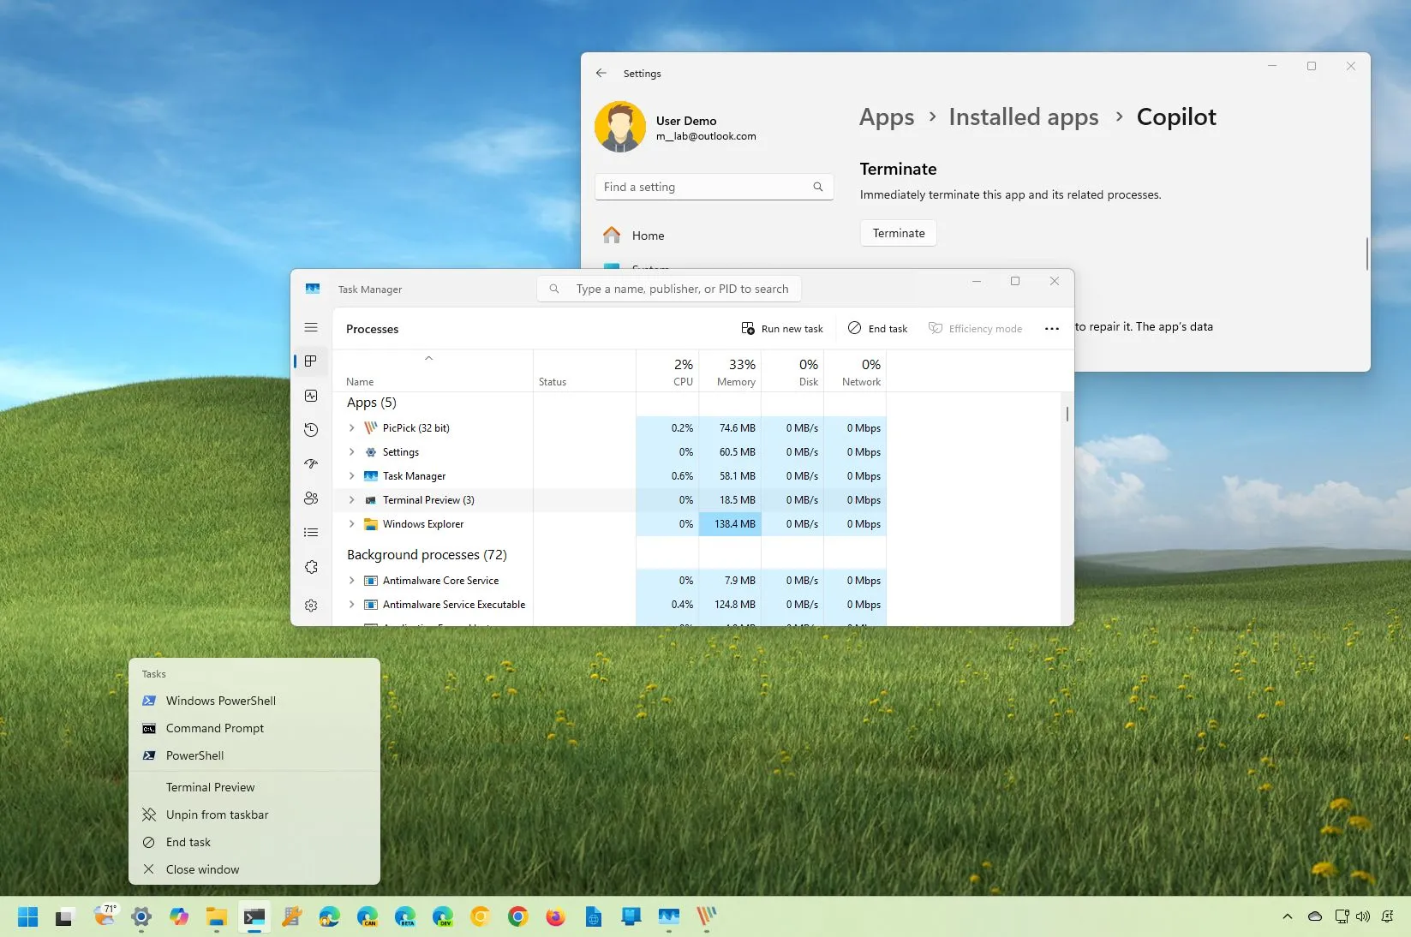This screenshot has height=937, width=1411.
Task: Click Run new task in Task Manager
Action: click(782, 329)
